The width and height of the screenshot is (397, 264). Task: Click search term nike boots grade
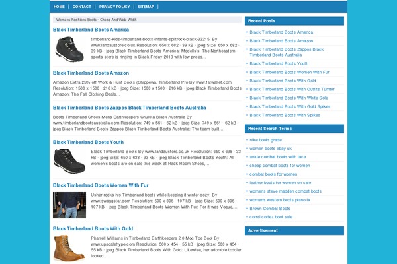pos(265,140)
